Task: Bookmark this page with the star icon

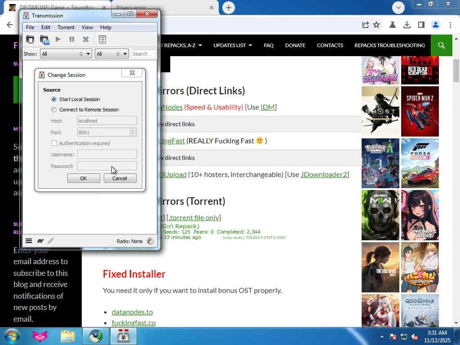Action: pos(376,25)
